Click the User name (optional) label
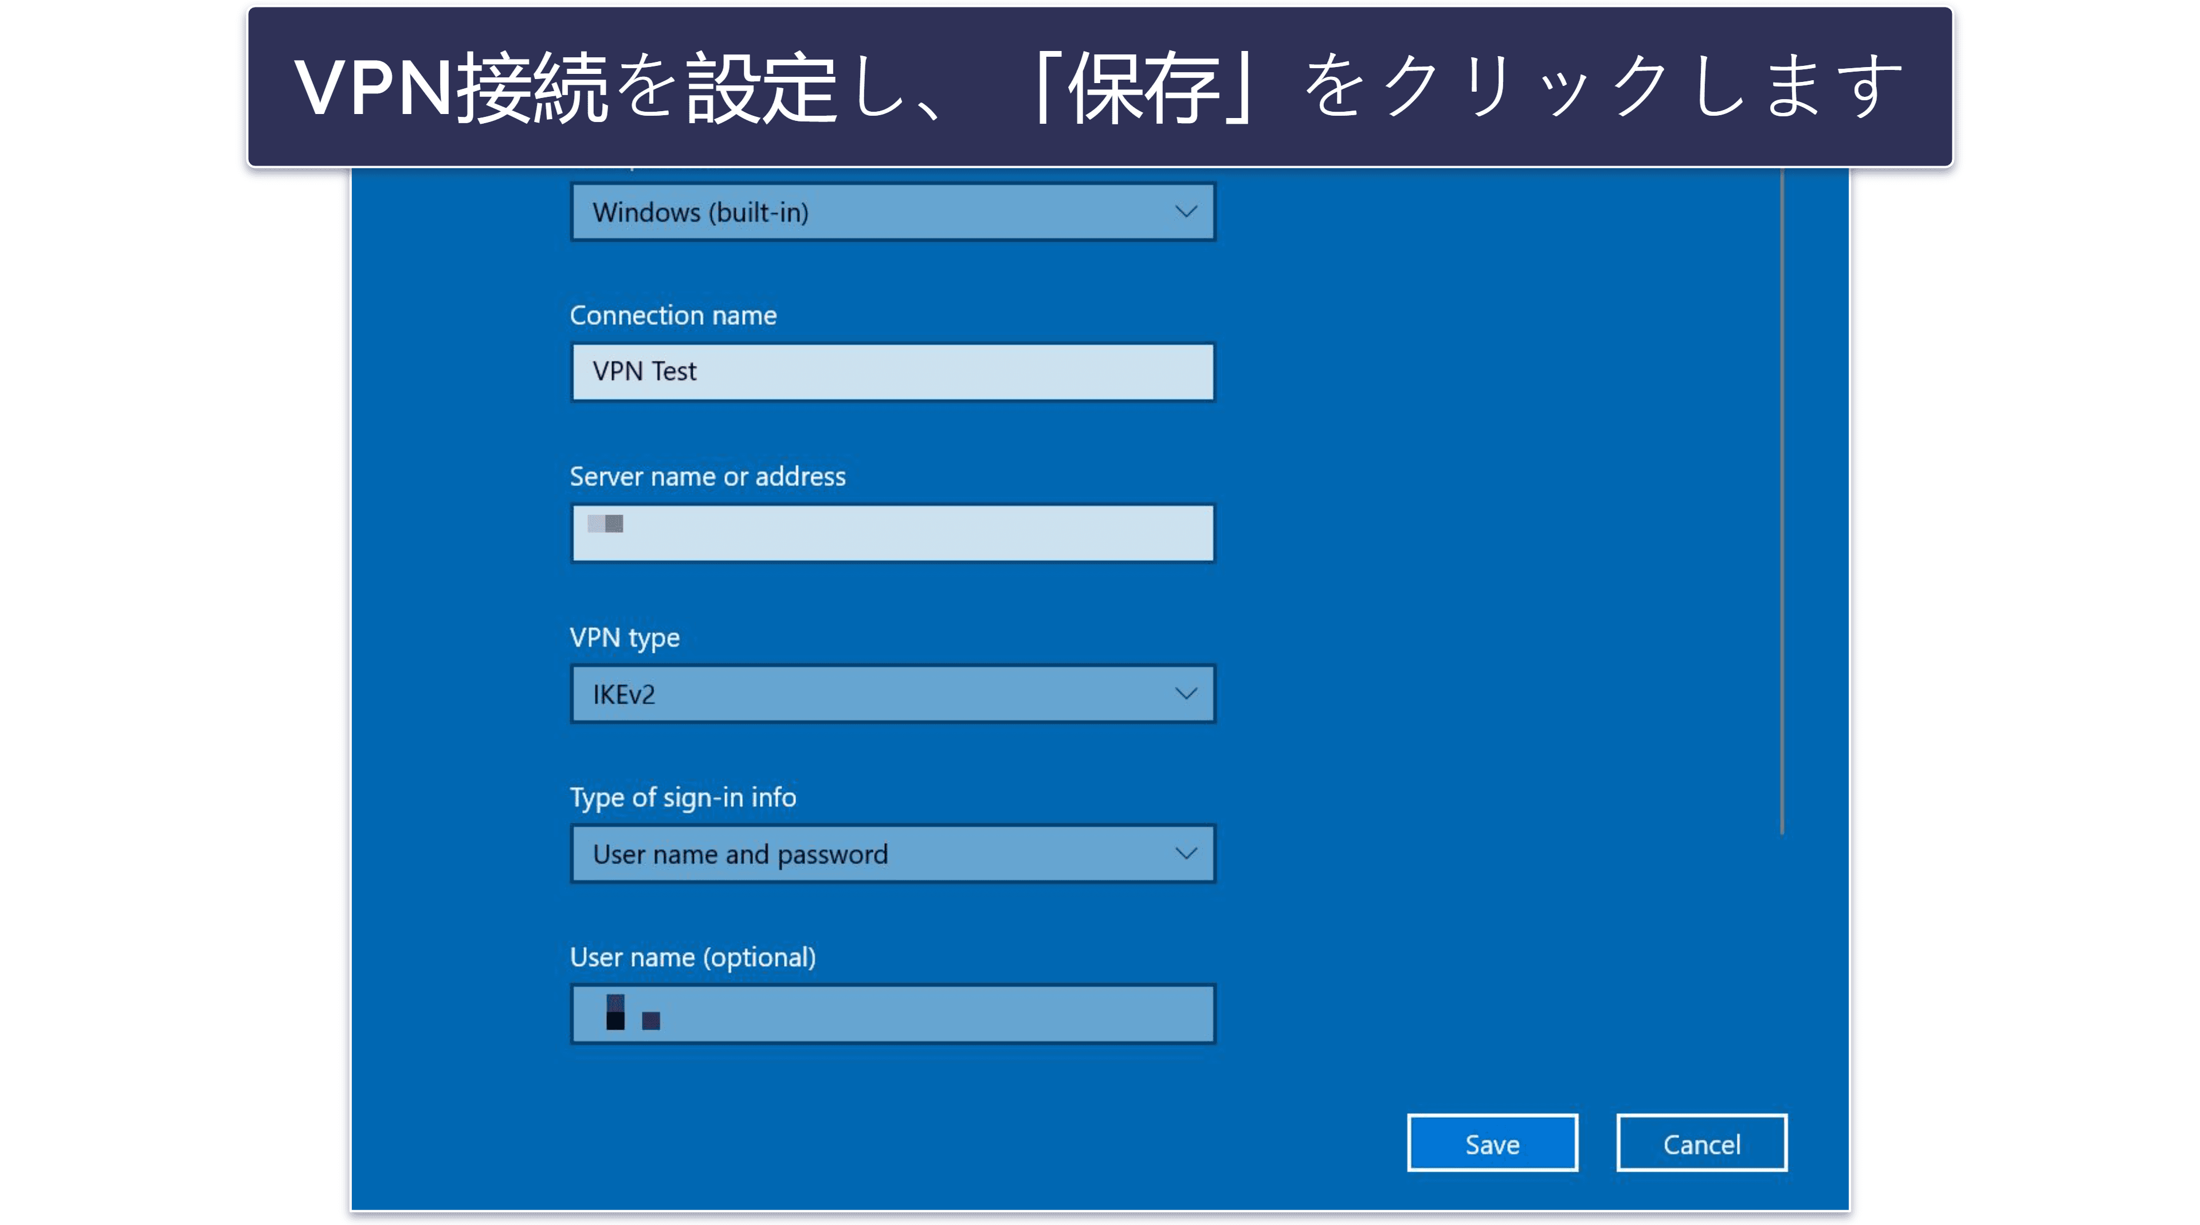 [693, 958]
